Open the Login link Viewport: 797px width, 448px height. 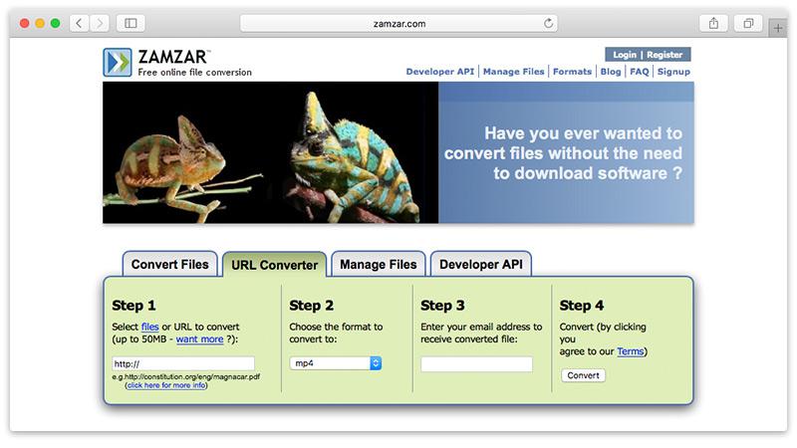[625, 55]
